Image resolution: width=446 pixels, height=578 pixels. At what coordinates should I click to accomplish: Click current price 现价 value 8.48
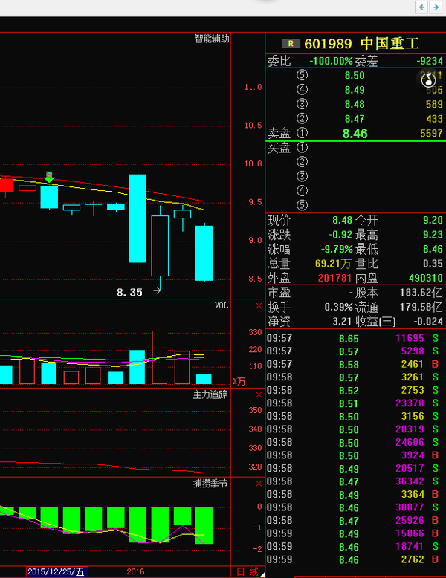[x=343, y=220]
